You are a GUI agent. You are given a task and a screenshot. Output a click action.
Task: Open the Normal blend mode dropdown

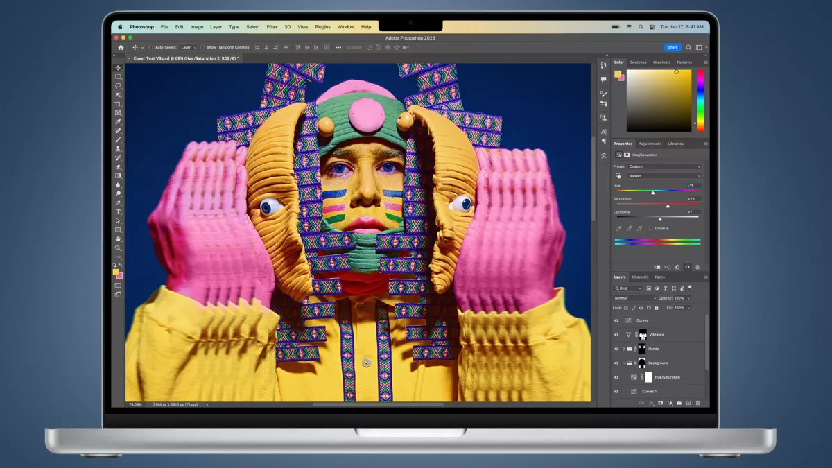coord(634,298)
